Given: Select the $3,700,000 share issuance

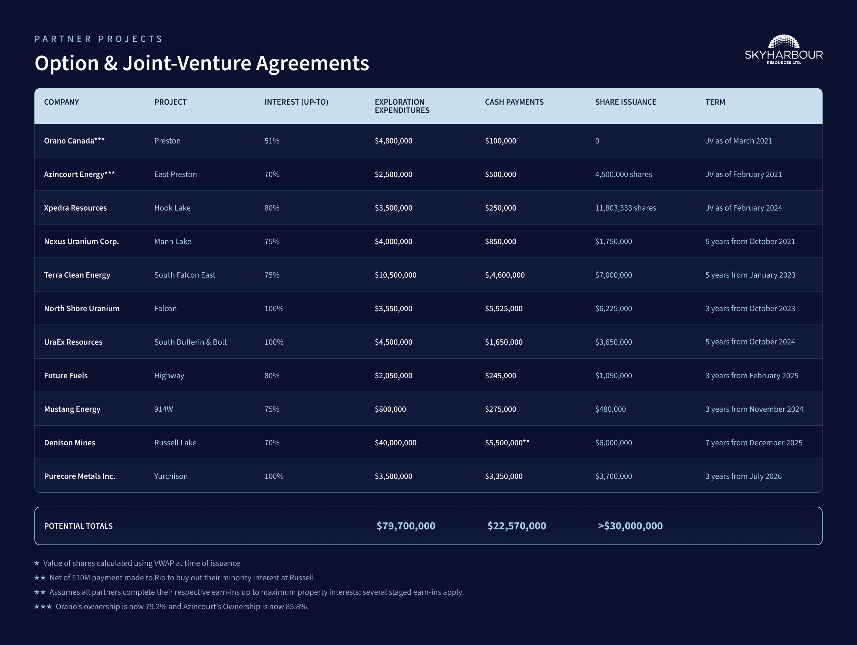Looking at the screenshot, I should 613,476.
